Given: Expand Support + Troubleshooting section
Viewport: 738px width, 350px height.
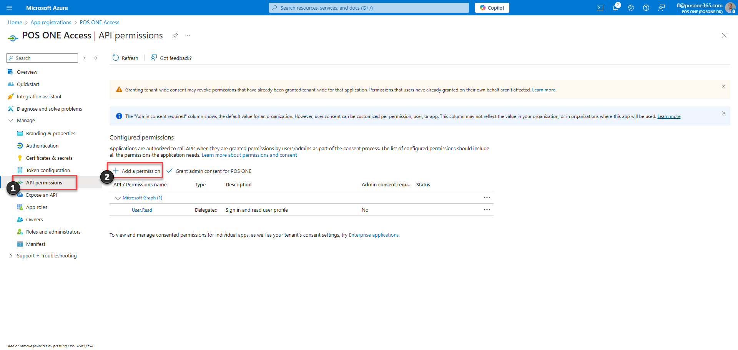Looking at the screenshot, I should click(x=10, y=255).
